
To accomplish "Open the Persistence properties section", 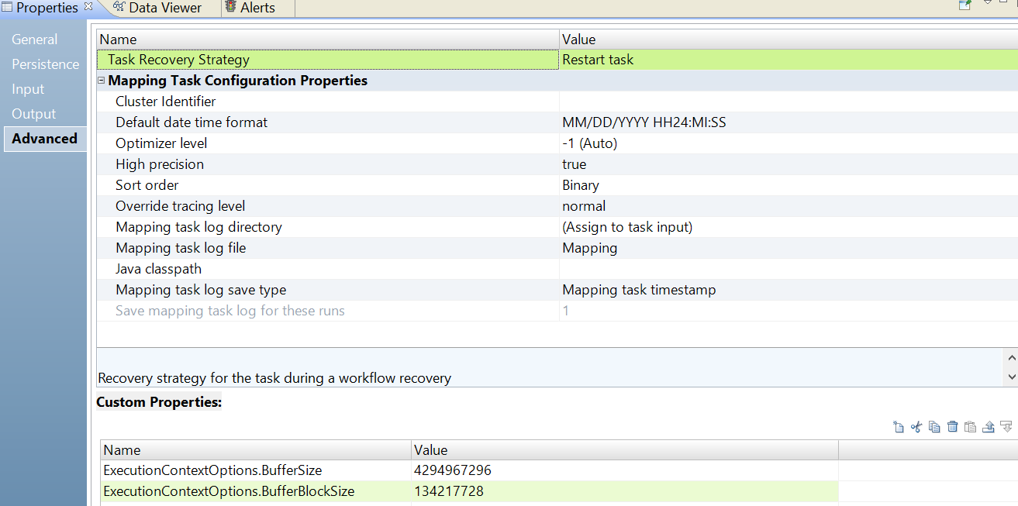I will pos(45,64).
